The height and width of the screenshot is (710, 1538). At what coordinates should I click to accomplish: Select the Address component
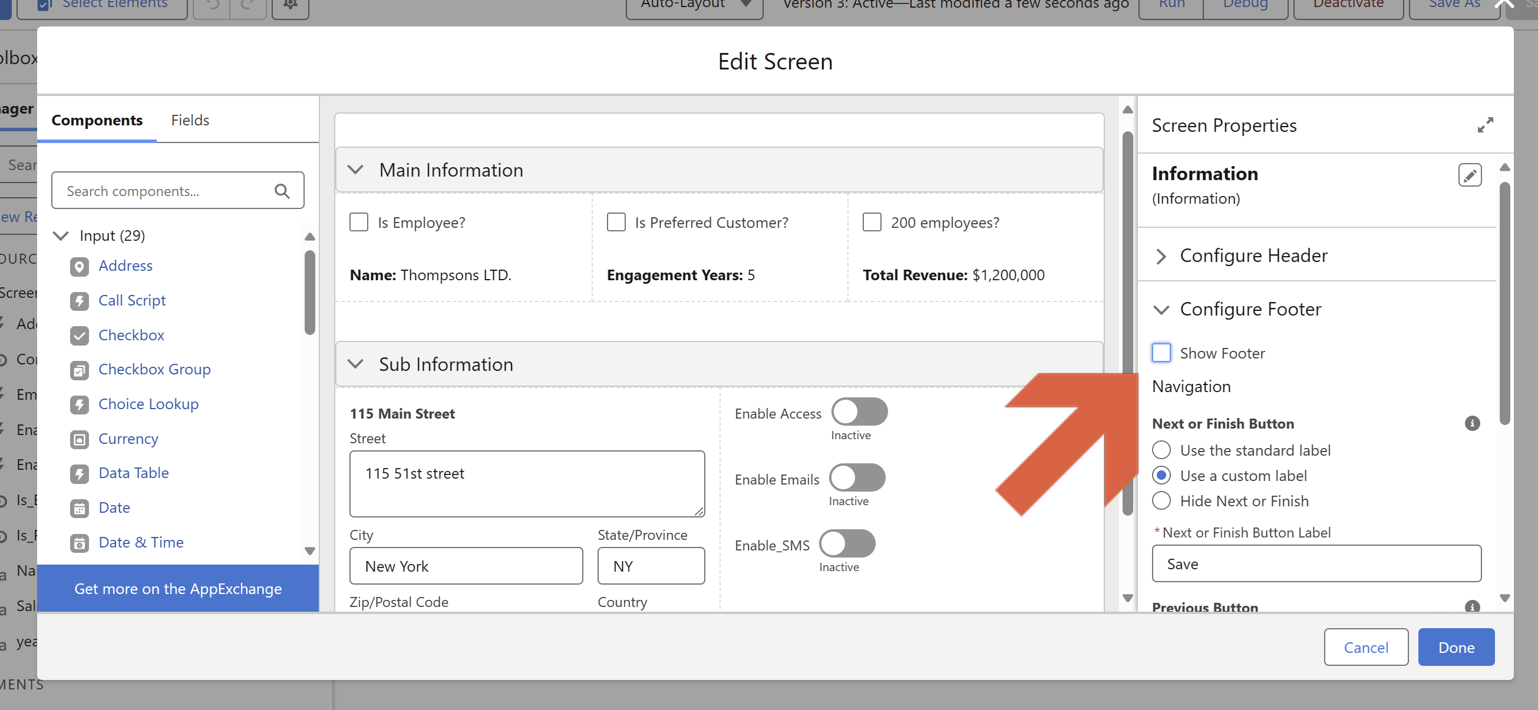(x=126, y=266)
